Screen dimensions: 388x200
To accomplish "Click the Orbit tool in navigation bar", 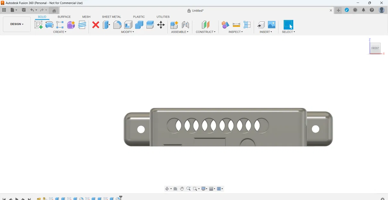I will (x=167, y=188).
